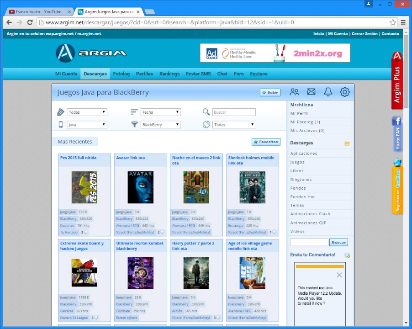Go back to the previous page
This screenshot has width=412, height=329.
[9, 22]
